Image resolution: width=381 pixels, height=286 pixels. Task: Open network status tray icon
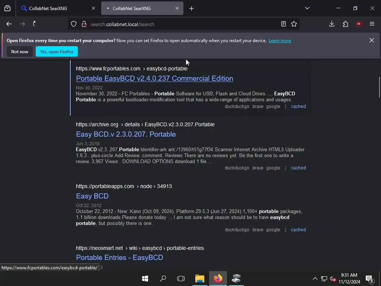[324, 279]
